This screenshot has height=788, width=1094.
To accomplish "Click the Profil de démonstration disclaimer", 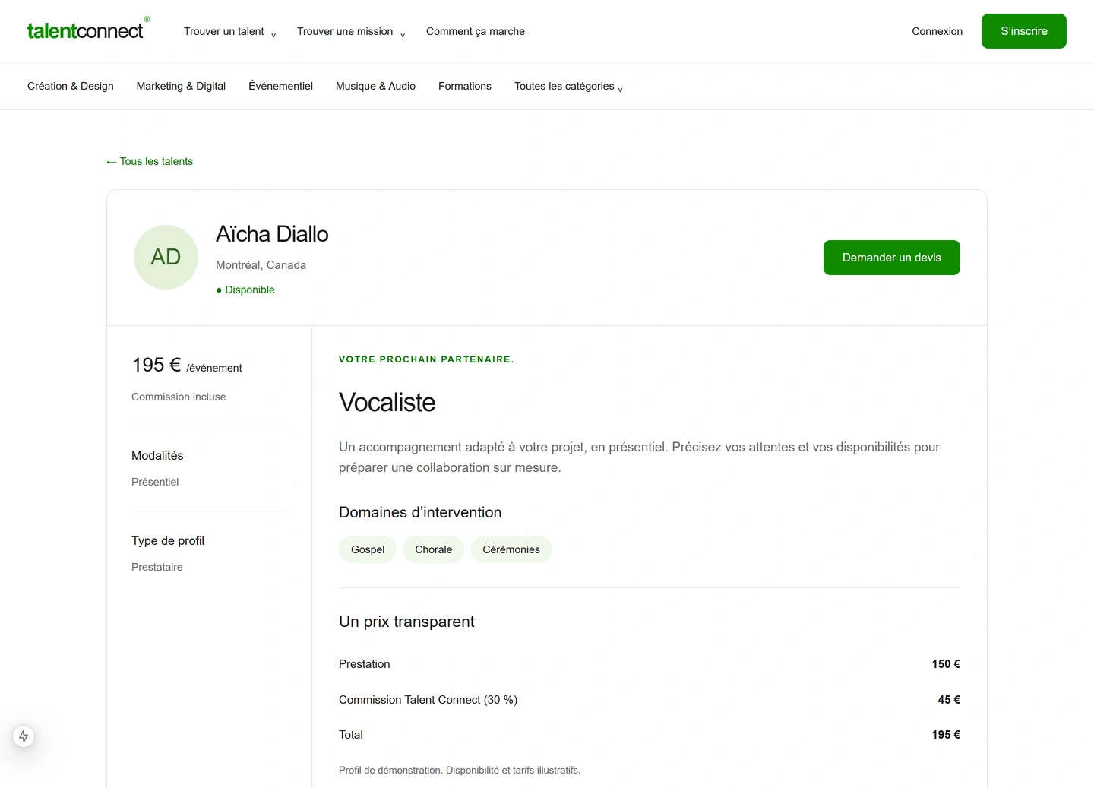I will pos(460,771).
